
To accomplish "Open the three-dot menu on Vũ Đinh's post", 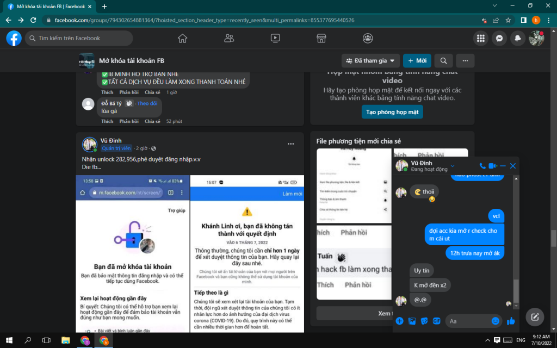I will click(291, 144).
